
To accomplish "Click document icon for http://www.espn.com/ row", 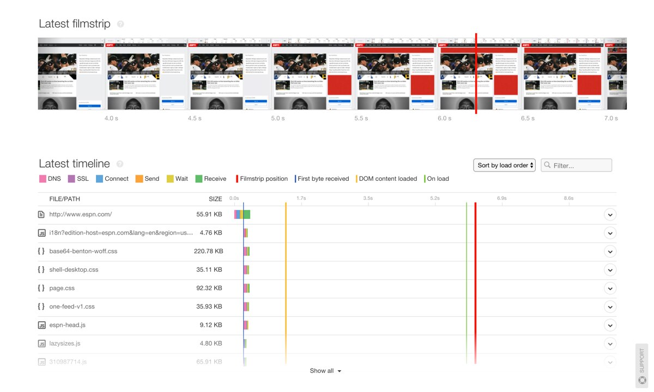I will point(41,215).
